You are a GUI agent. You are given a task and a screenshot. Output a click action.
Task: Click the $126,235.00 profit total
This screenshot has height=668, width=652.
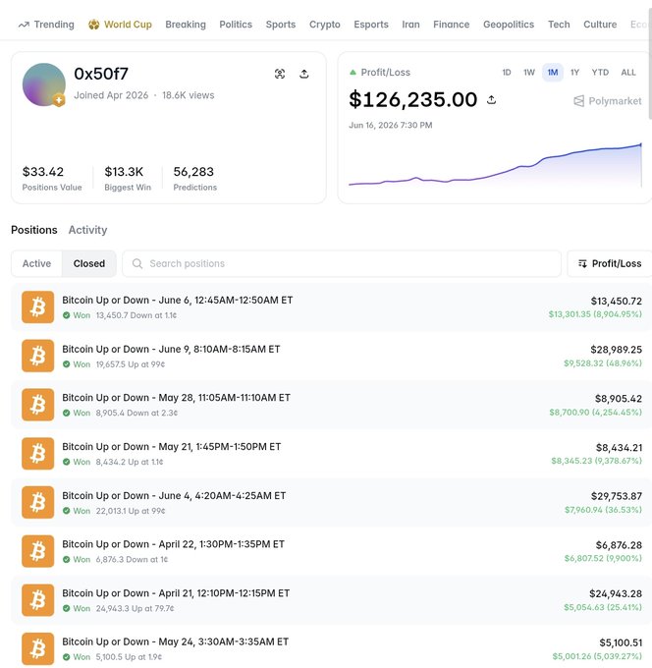(412, 99)
